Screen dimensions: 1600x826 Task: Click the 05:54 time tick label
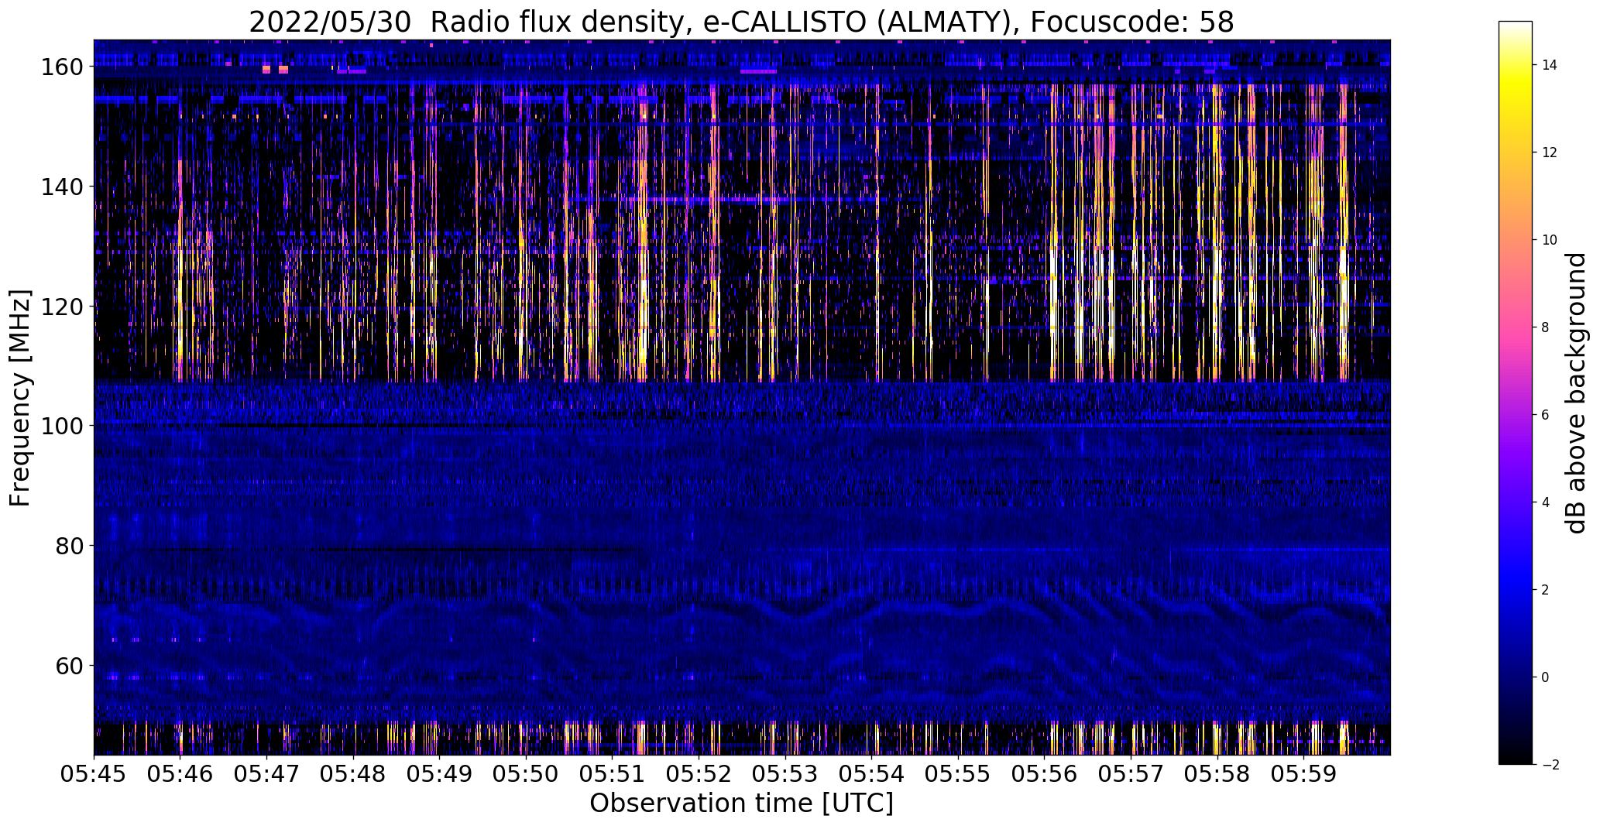872,773
